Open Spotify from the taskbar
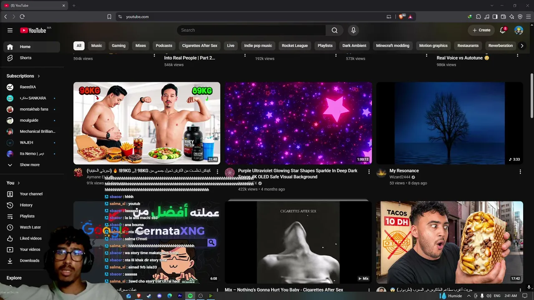Image resolution: width=534 pixels, height=300 pixels. (190, 296)
